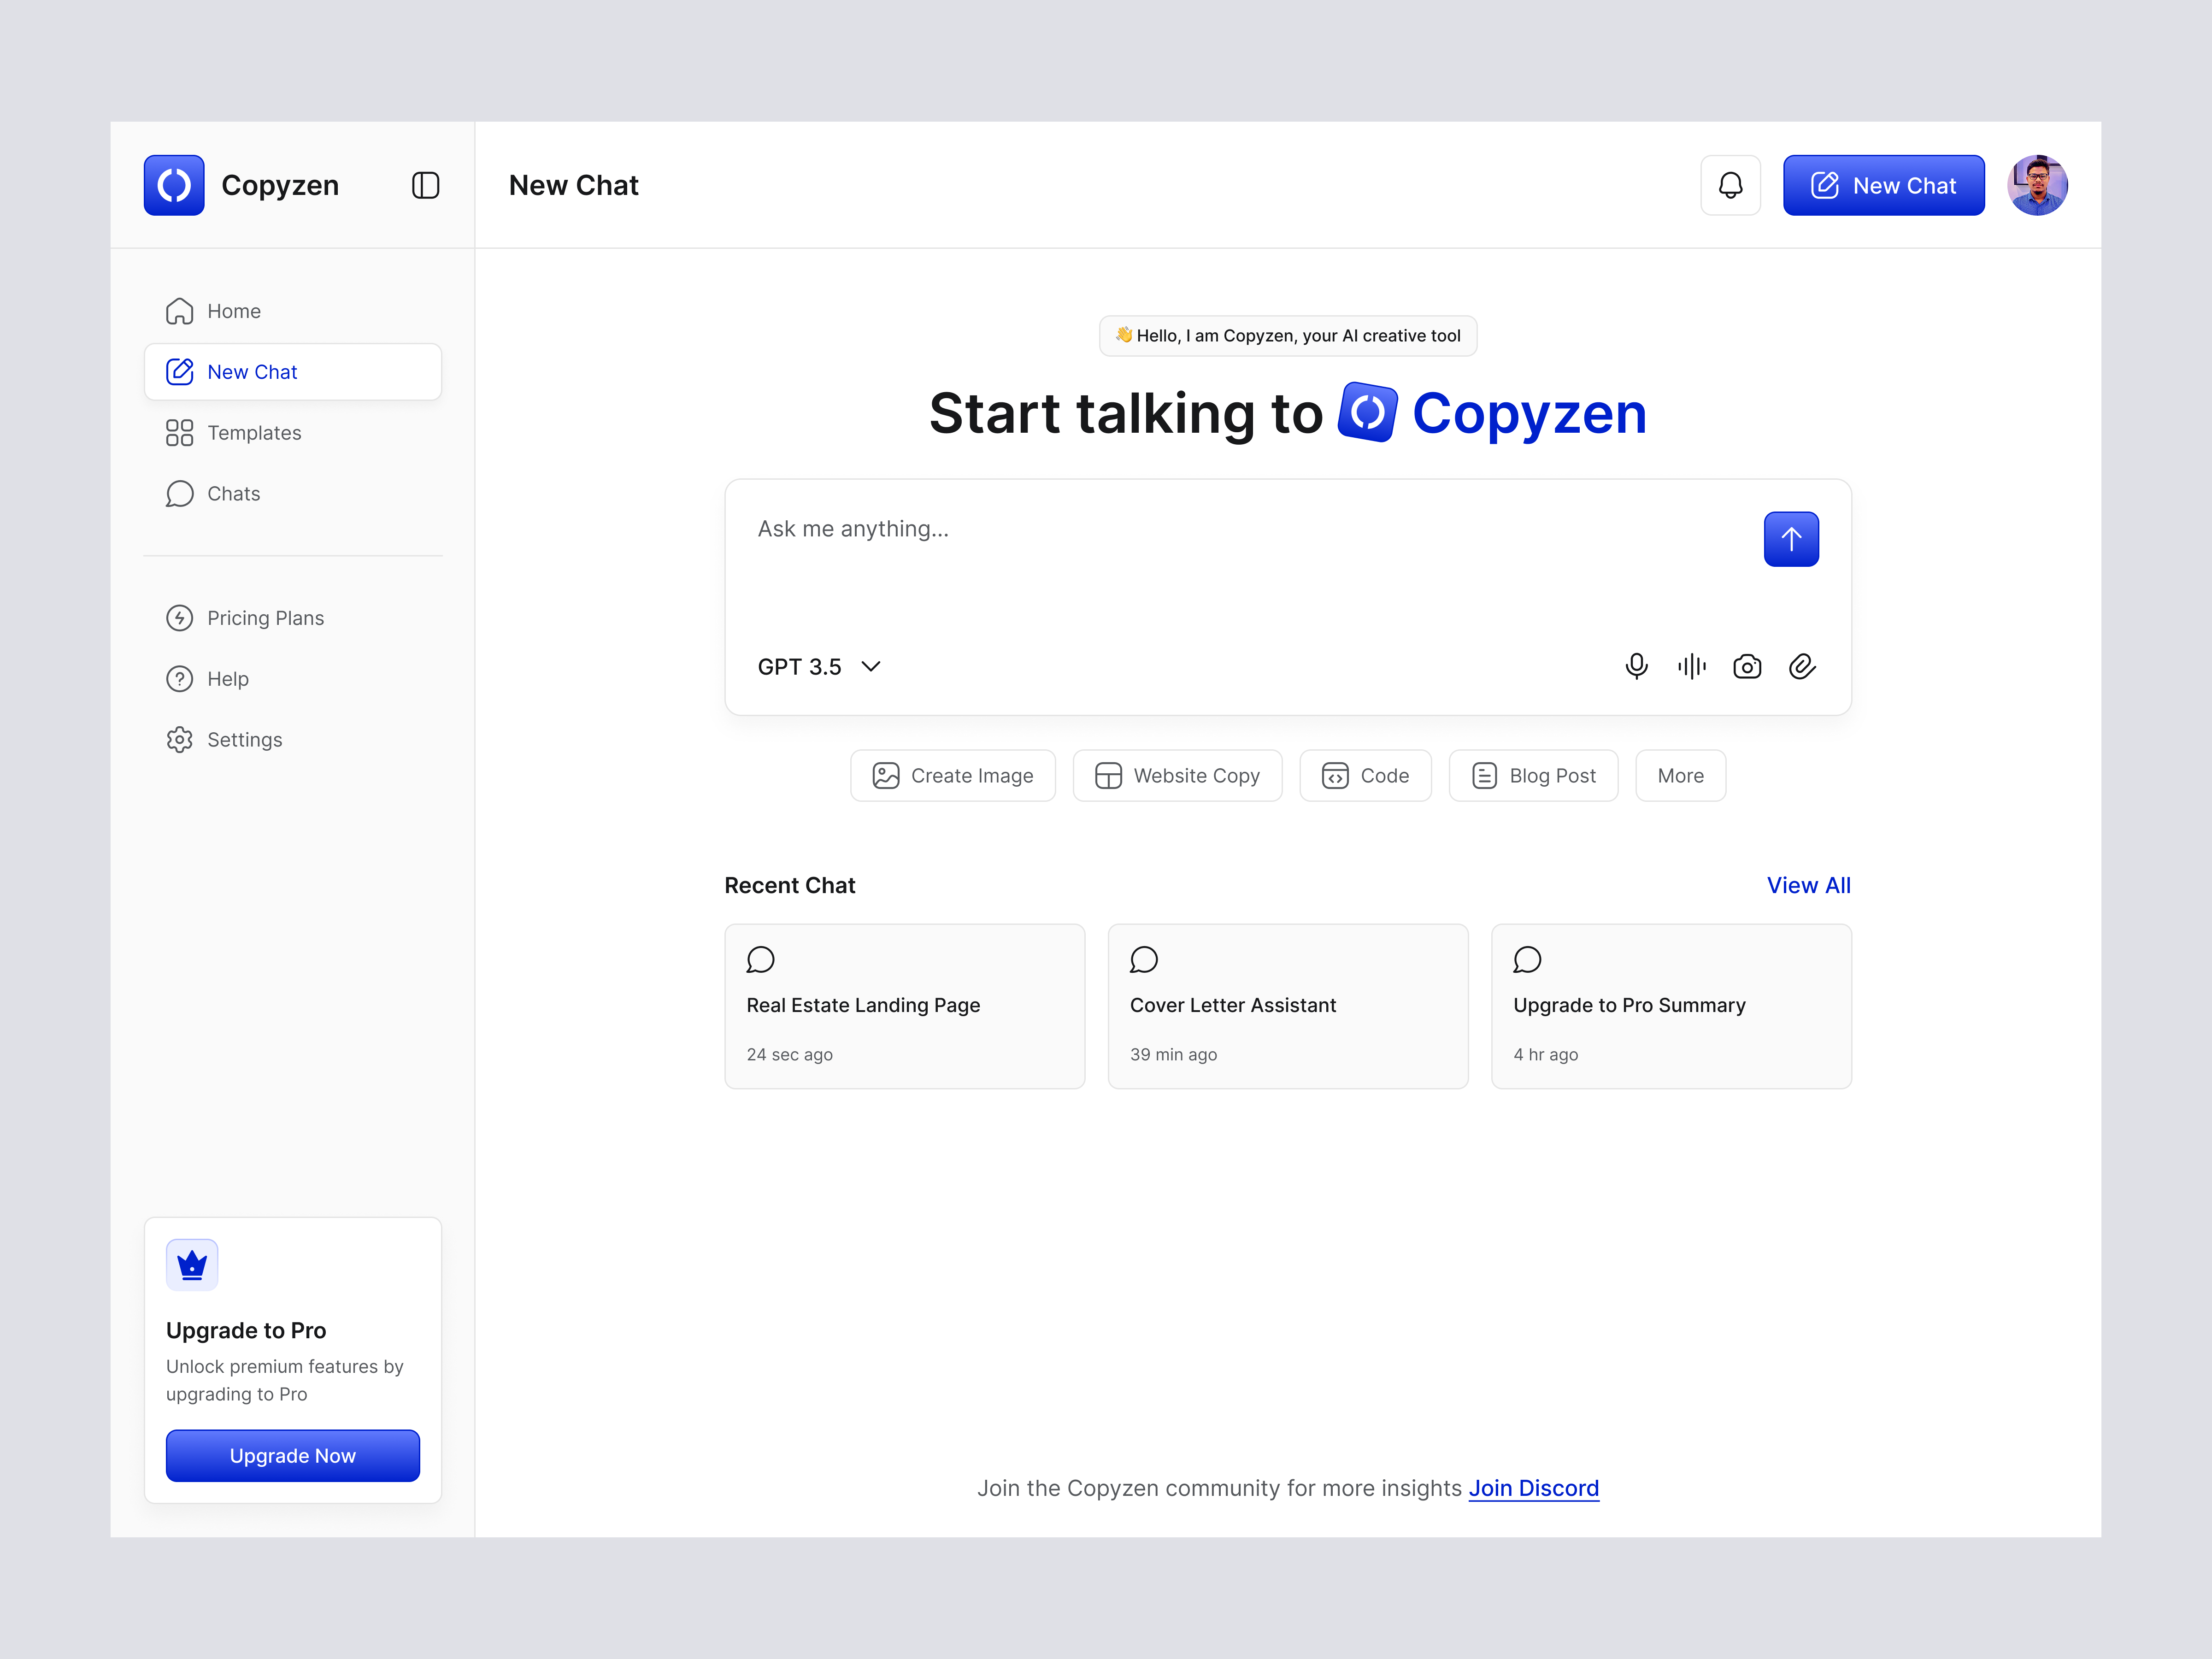This screenshot has width=2212, height=1659.
Task: Click the audio waveform icon
Action: click(1692, 666)
